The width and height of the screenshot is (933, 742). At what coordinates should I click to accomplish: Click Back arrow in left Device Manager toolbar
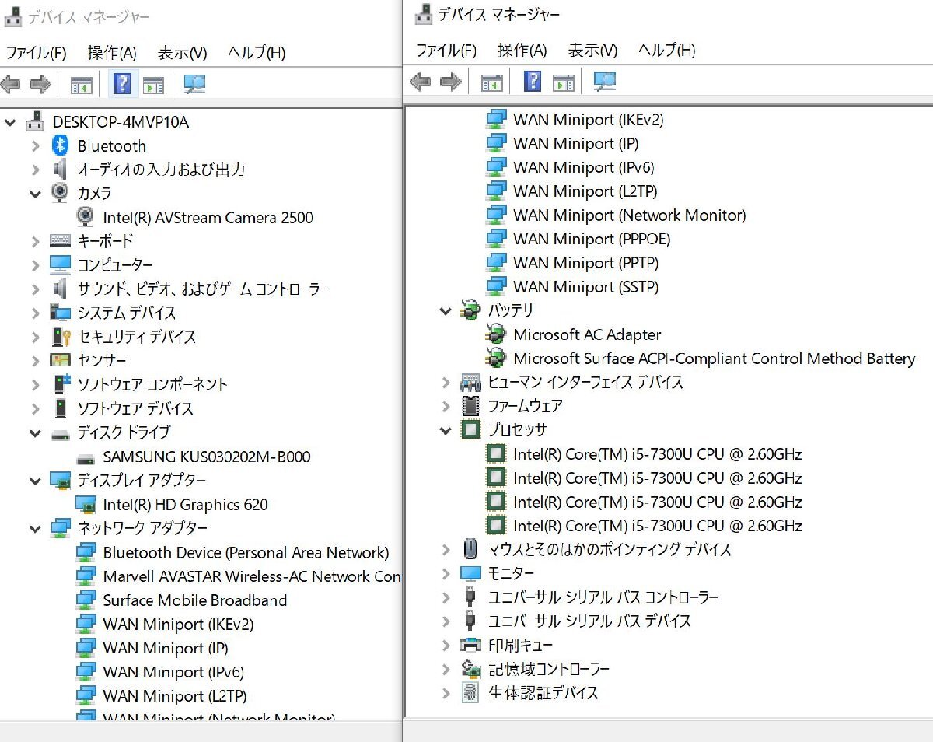[x=11, y=84]
